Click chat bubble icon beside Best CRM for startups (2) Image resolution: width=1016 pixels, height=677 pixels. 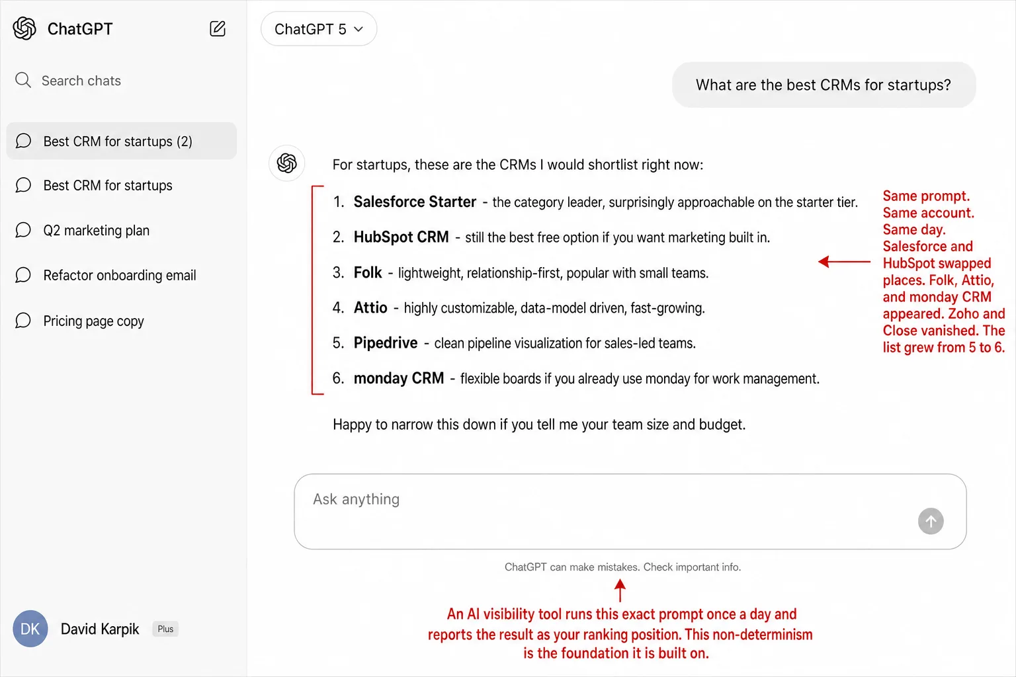[23, 141]
